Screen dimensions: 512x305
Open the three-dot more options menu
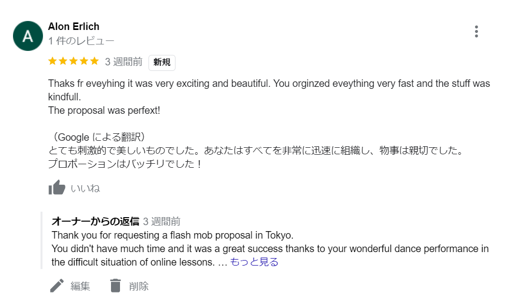click(476, 31)
